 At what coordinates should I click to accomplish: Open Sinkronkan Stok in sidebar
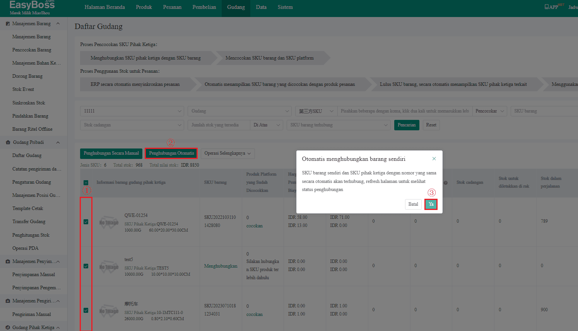[x=29, y=103]
